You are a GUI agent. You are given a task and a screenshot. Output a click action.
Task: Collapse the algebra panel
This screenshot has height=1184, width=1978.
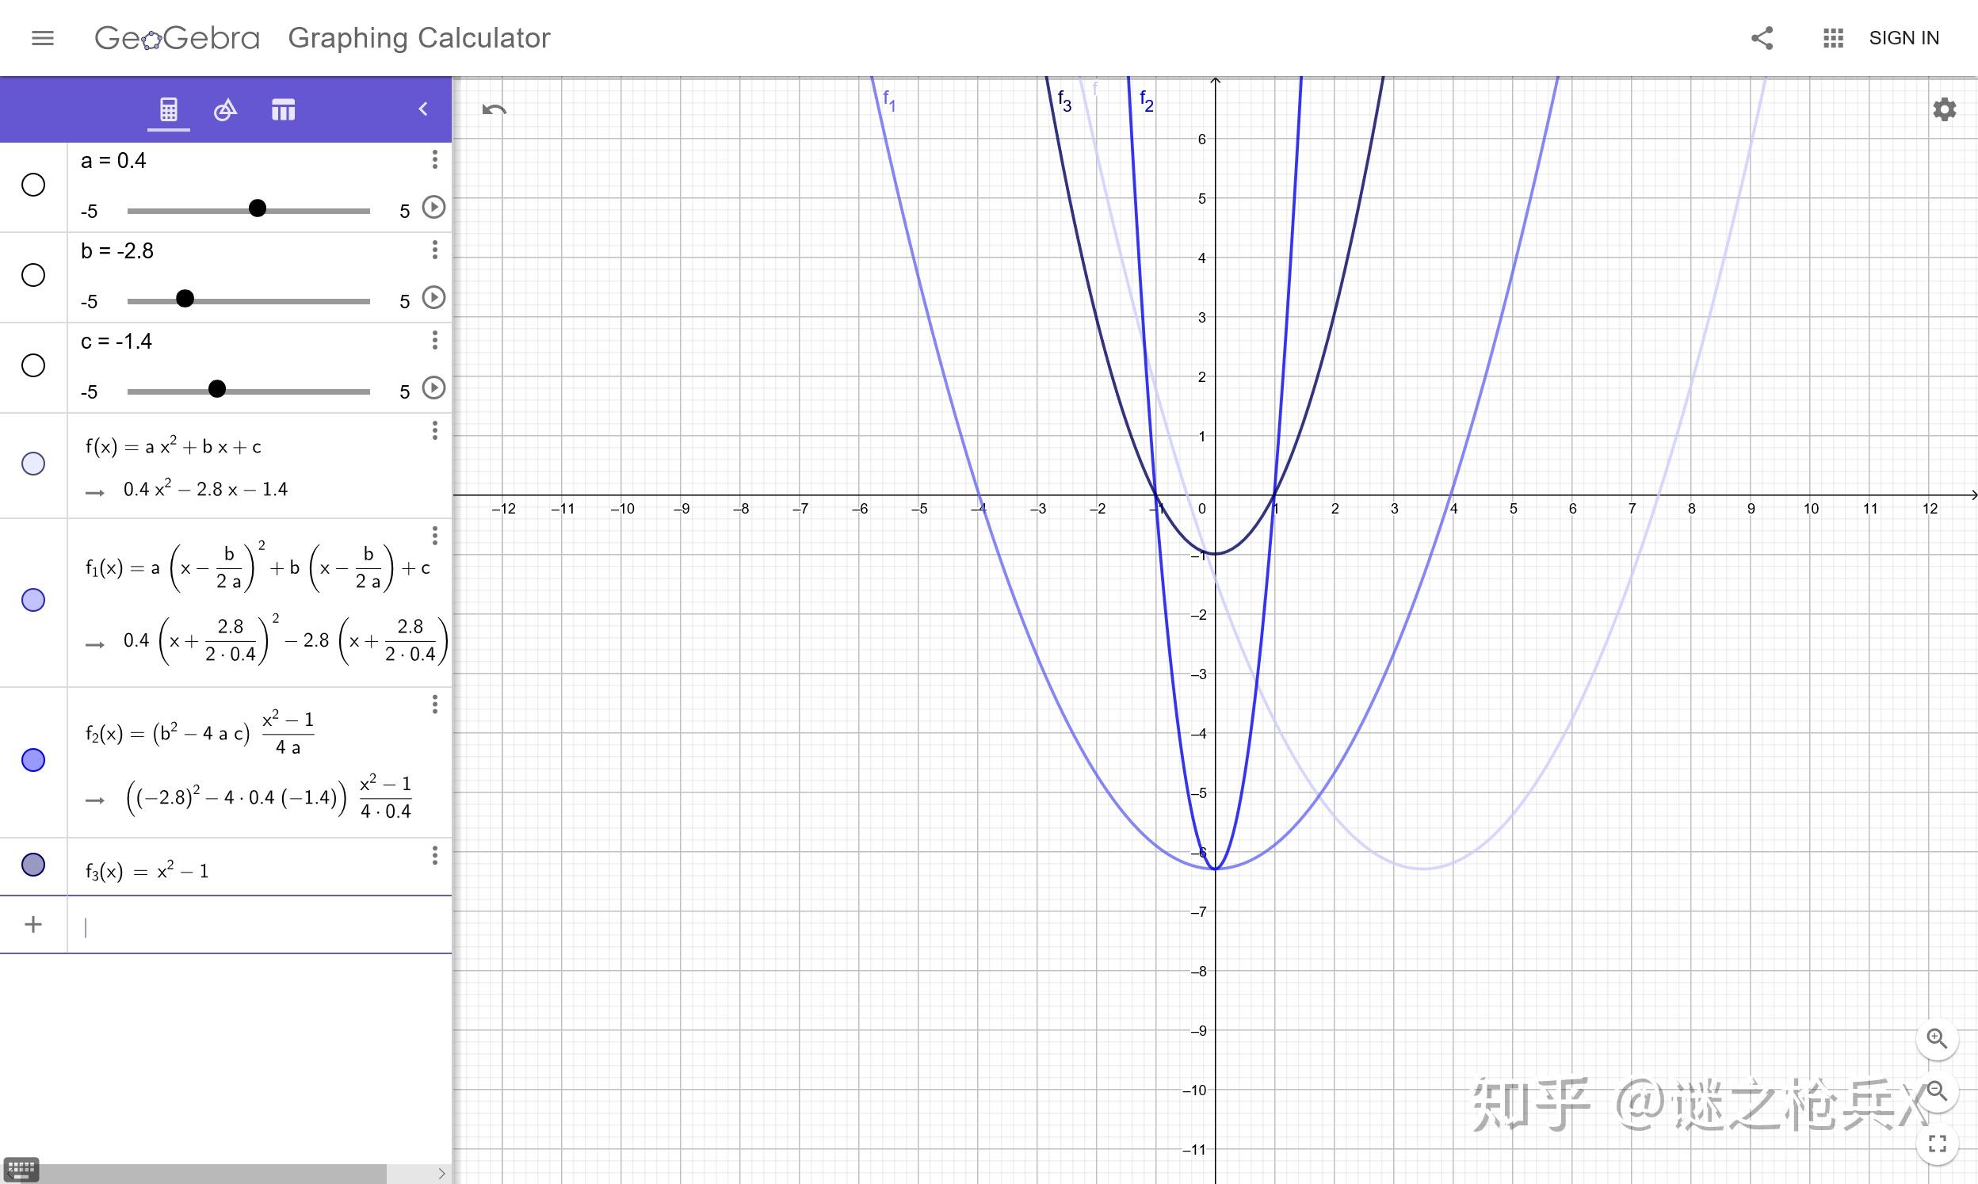(423, 109)
